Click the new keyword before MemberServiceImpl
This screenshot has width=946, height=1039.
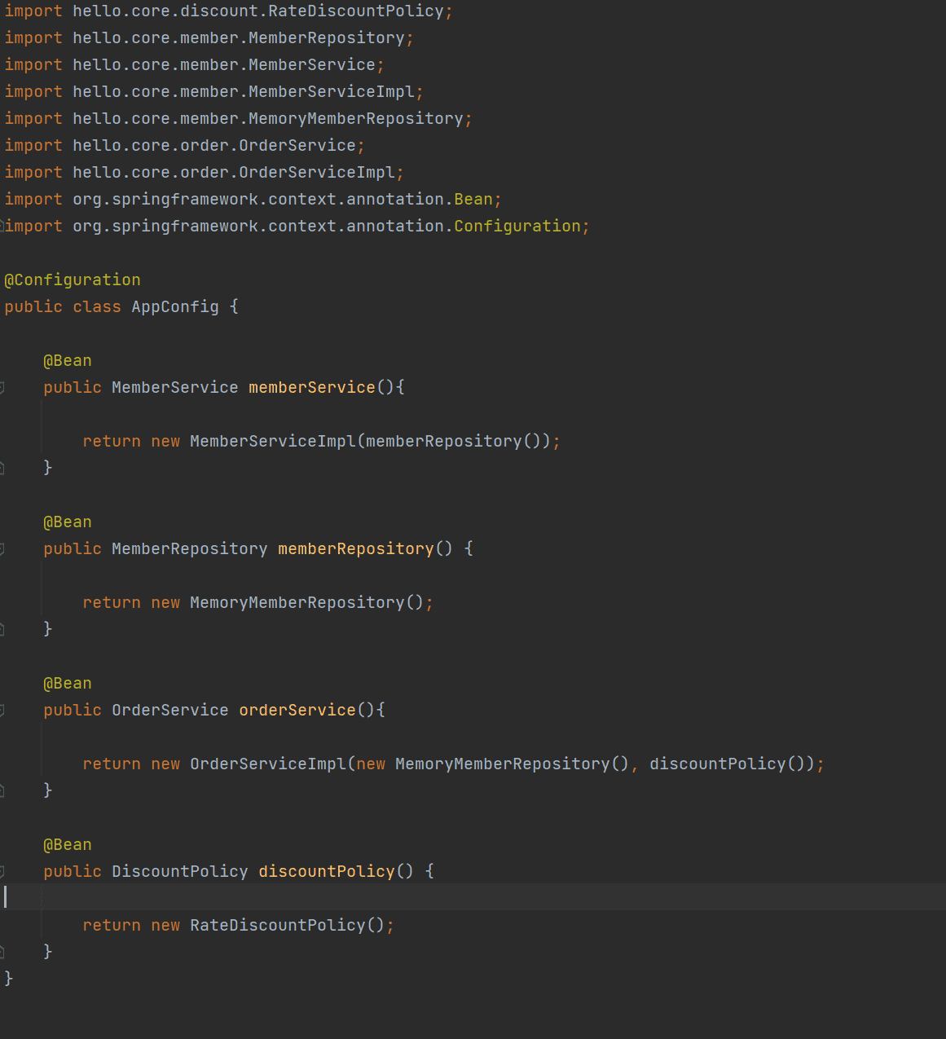(x=165, y=442)
